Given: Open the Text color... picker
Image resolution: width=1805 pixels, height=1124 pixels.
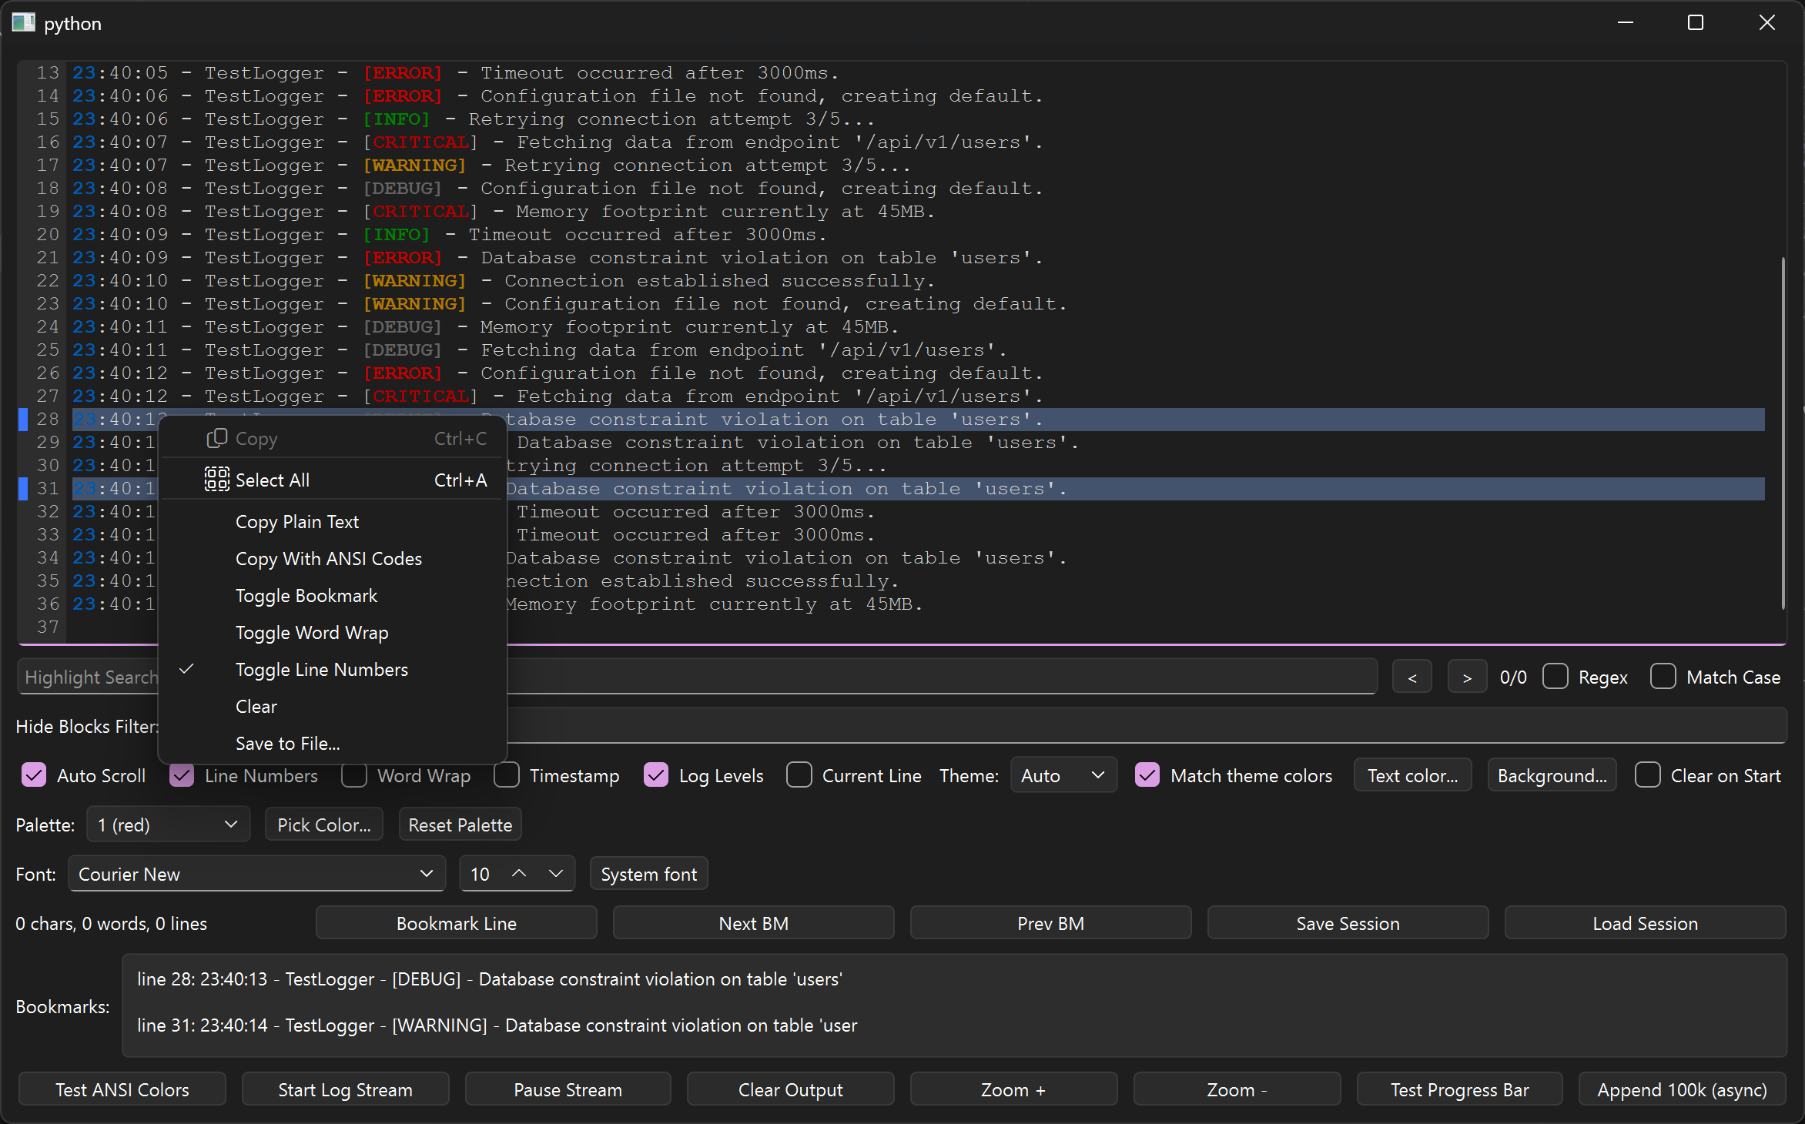Looking at the screenshot, I should coord(1412,775).
